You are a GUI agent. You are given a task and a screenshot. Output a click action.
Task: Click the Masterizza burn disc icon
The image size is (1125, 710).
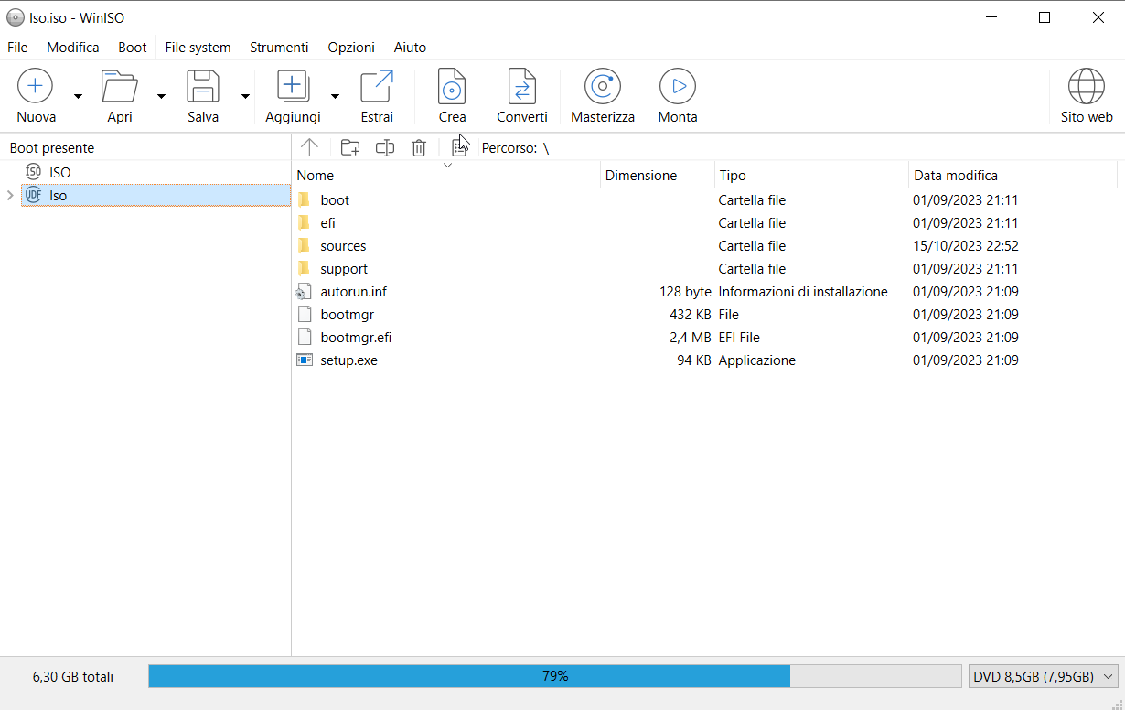tap(603, 86)
